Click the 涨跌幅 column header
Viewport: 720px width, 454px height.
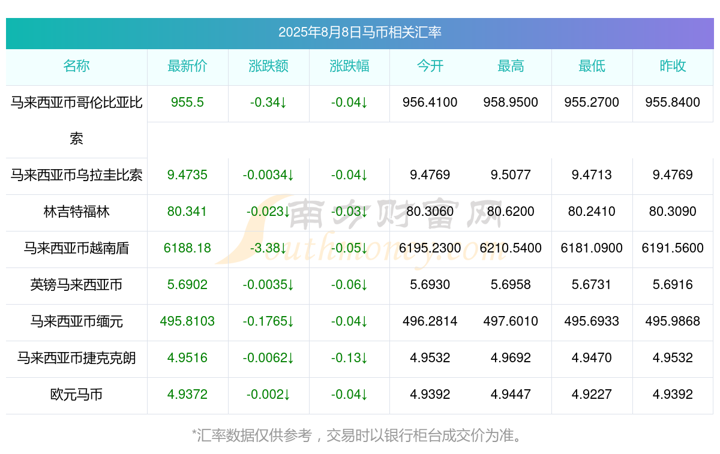[349, 66]
